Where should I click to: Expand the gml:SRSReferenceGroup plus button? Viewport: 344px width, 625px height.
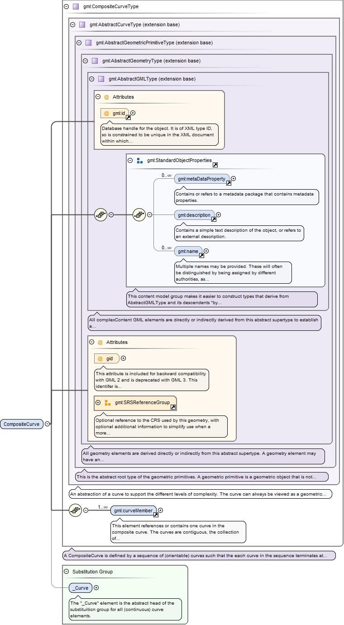pos(98,402)
